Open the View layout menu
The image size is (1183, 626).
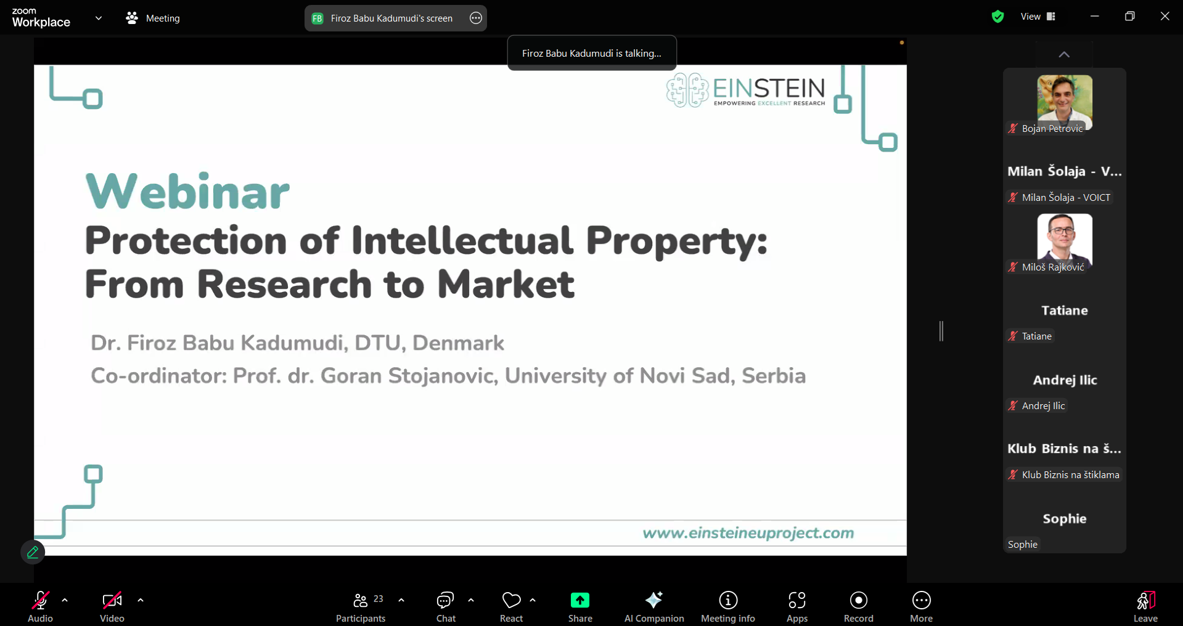[x=1038, y=17]
